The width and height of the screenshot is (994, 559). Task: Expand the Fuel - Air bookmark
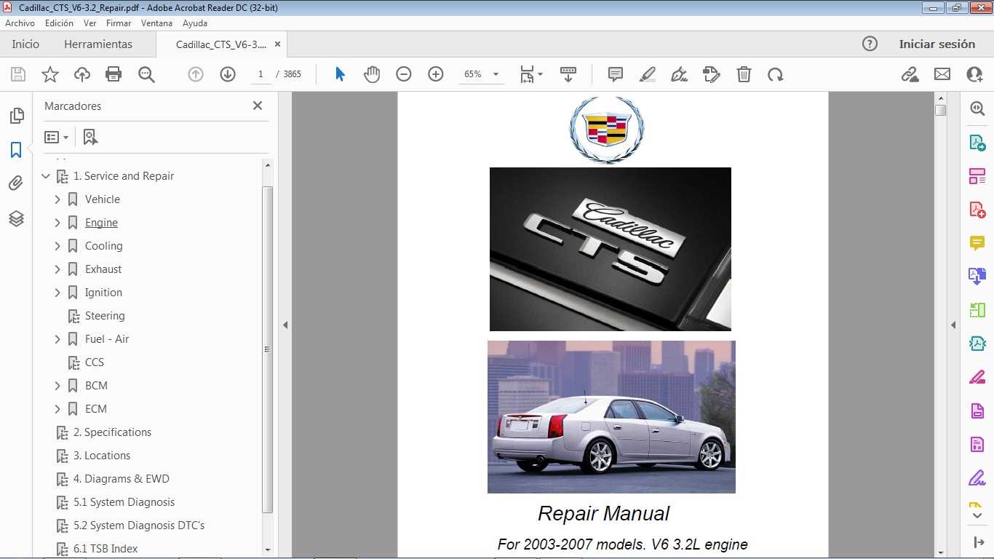[57, 339]
